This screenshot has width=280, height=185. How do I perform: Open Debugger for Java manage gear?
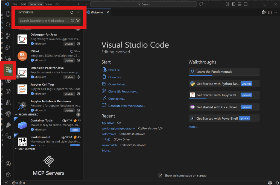point(78,44)
